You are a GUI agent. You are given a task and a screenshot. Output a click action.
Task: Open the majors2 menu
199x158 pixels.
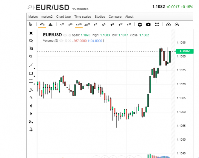tap(47, 17)
